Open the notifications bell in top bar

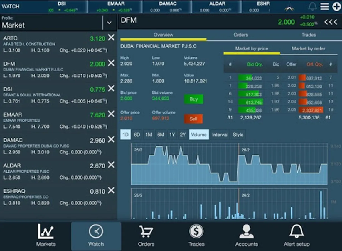click(x=313, y=6)
